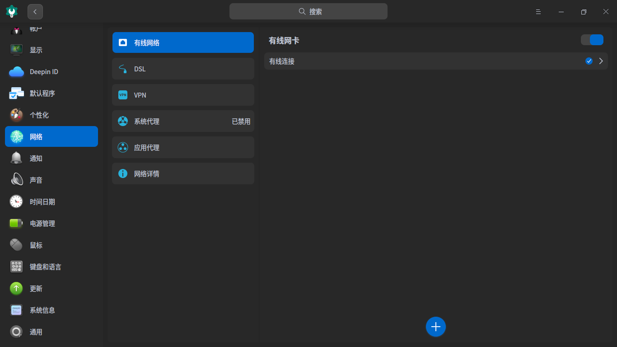617x347 pixels.
Task: Close the Control Center window
Action: pos(606,12)
